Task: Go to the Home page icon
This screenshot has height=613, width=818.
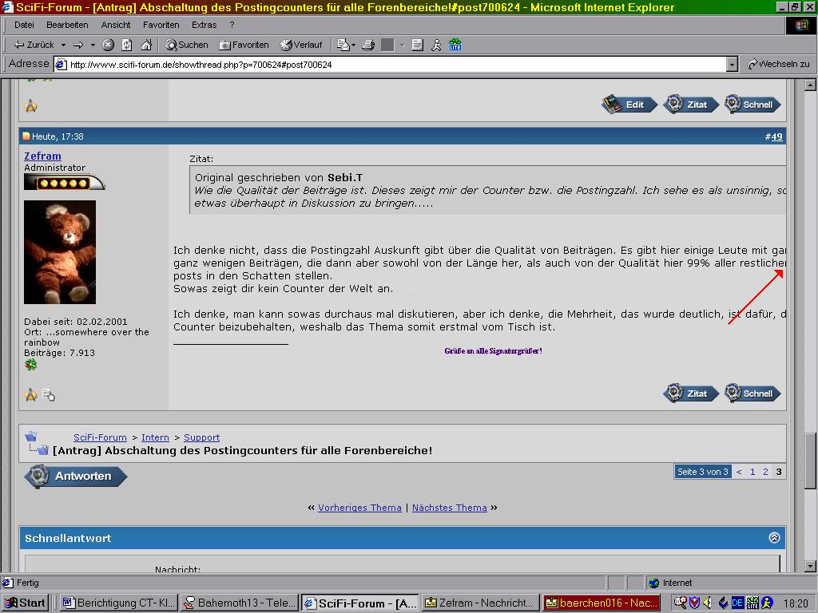Action: coord(146,45)
